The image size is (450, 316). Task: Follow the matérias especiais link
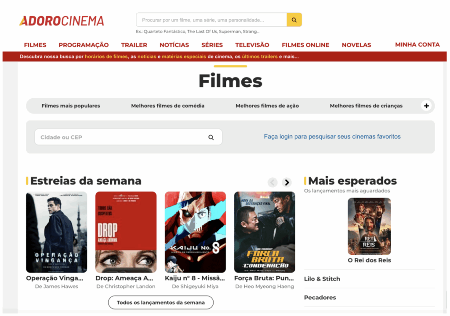pyautogui.click(x=184, y=57)
